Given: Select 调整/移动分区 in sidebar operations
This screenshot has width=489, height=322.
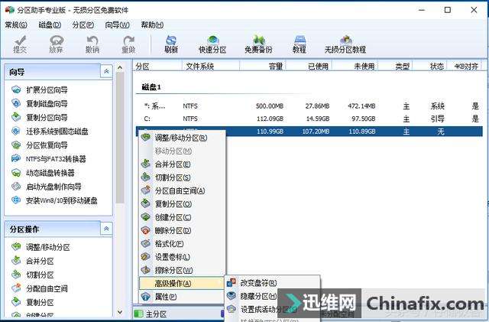Looking at the screenshot, I should click(40, 247).
